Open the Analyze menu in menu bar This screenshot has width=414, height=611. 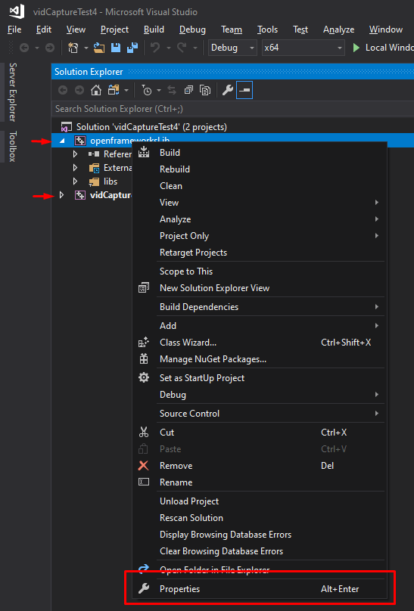[x=338, y=29]
